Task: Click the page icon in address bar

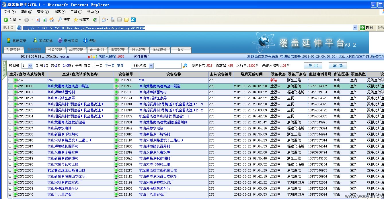Action: 19,28
